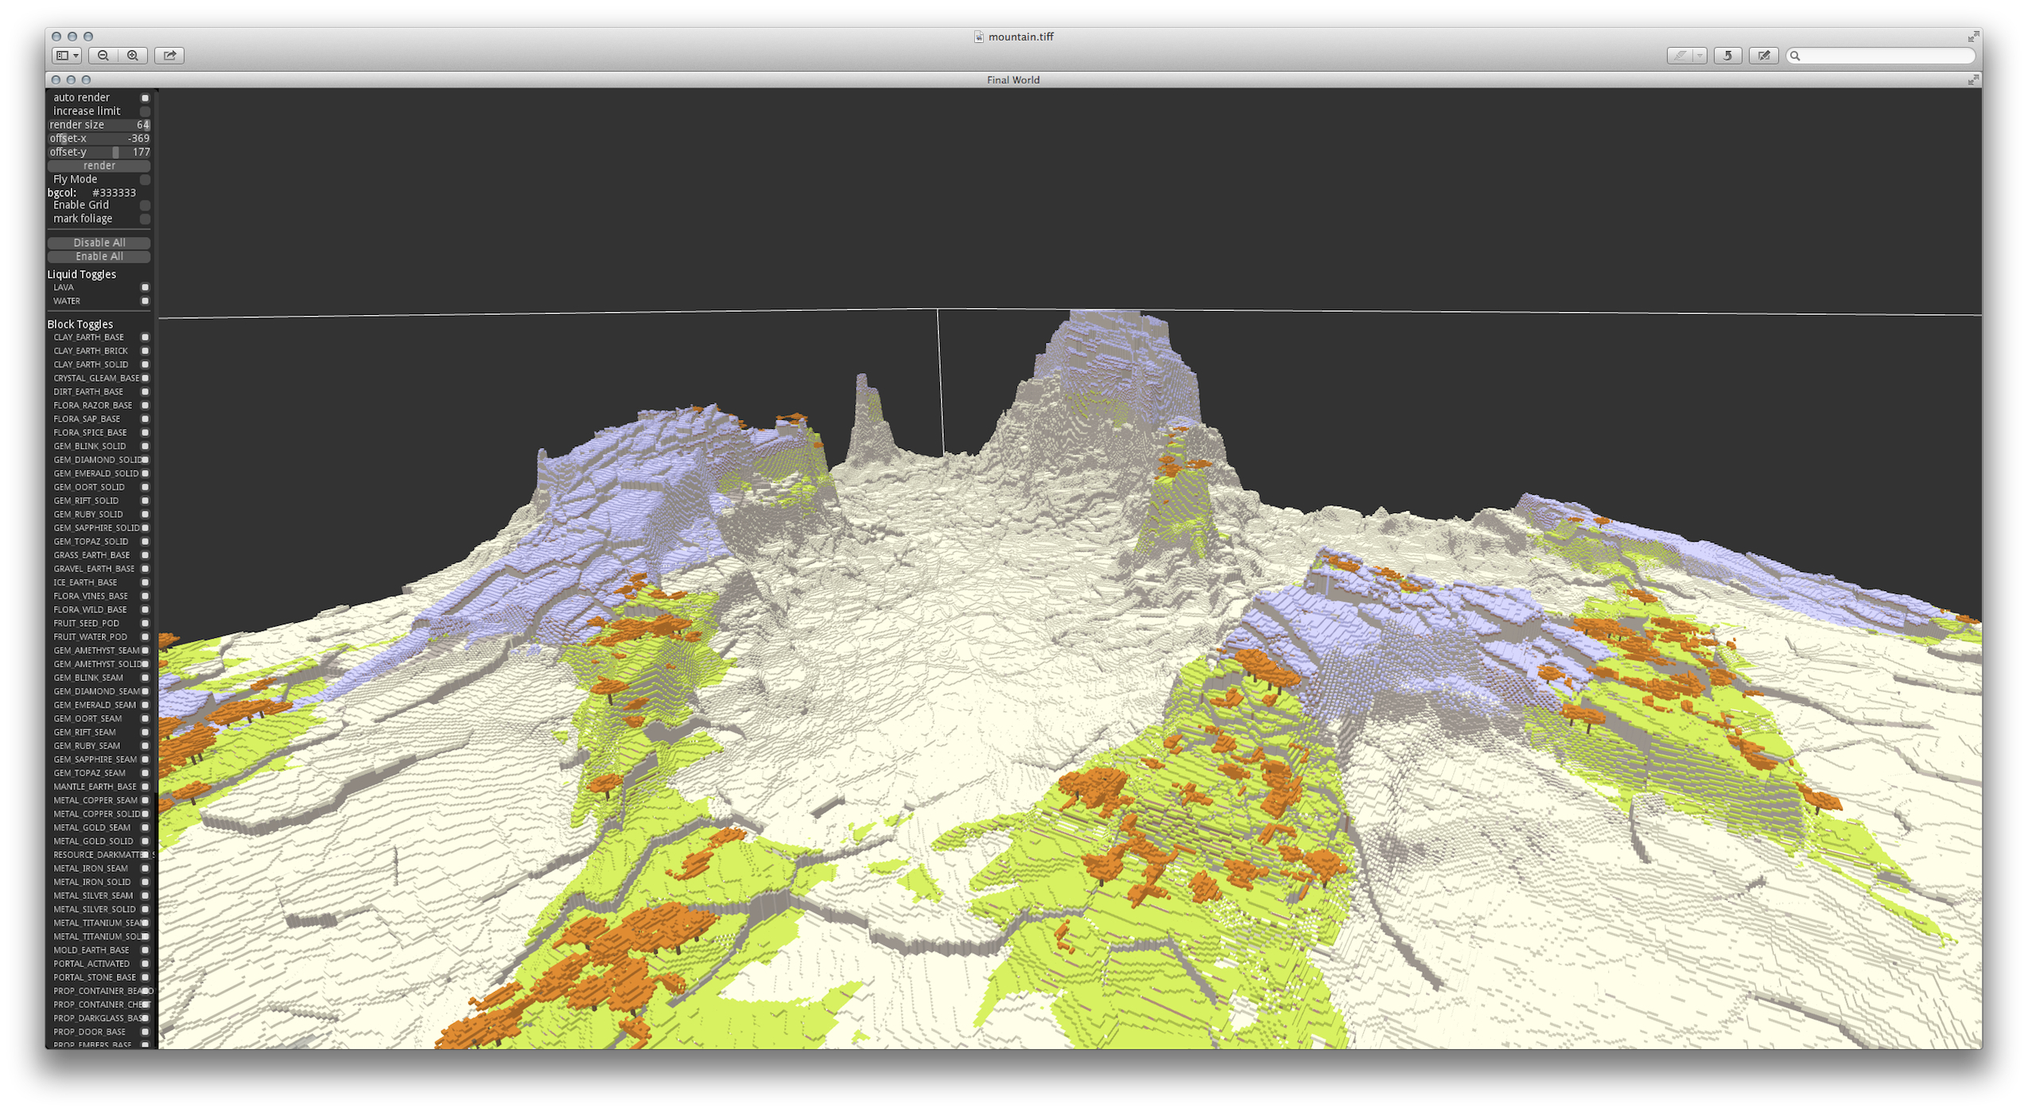Viewport: 2028px width, 1112px height.
Task: Click the zoom out magnifier icon
Action: [103, 56]
